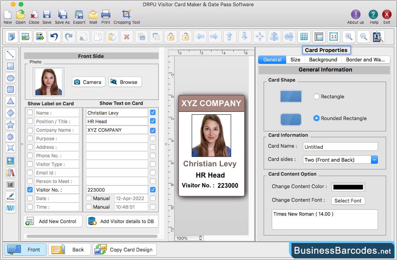Image resolution: width=397 pixels, height=260 pixels.
Task: Click the Undo arrow in toolbar
Action: click(54, 37)
